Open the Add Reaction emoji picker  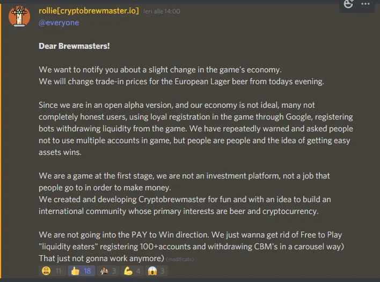[x=348, y=4]
